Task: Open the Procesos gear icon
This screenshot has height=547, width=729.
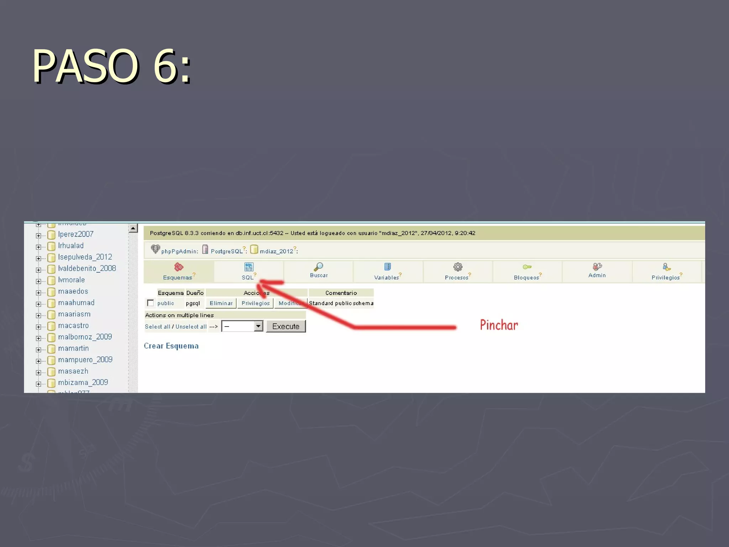Action: (458, 267)
